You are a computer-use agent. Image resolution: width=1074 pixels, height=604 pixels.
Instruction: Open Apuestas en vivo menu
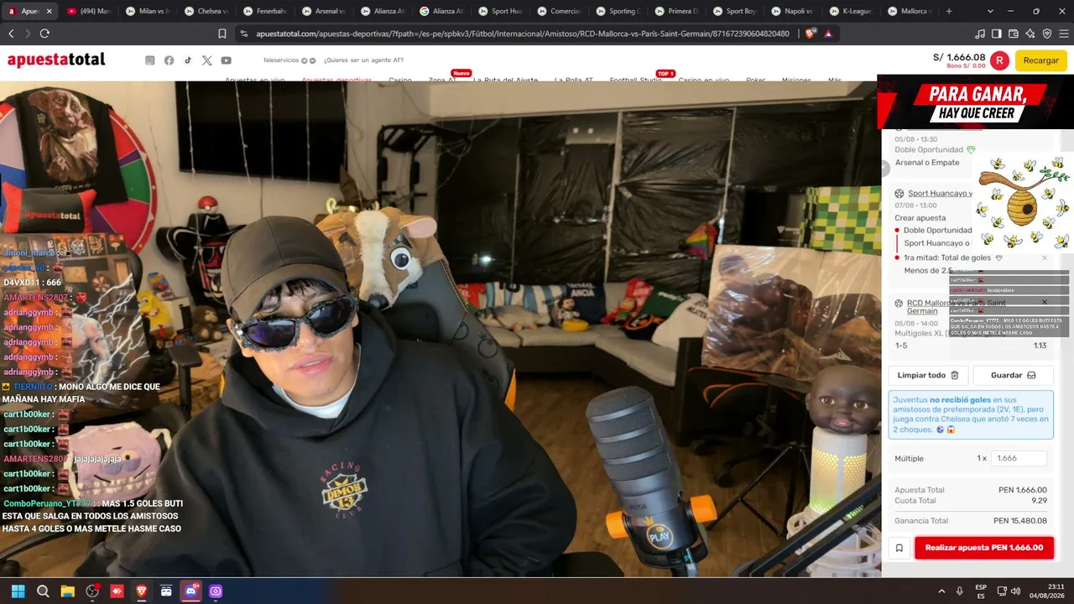point(254,81)
